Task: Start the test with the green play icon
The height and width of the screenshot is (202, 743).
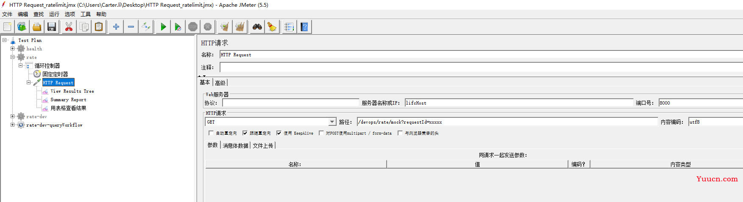Action: 163,27
